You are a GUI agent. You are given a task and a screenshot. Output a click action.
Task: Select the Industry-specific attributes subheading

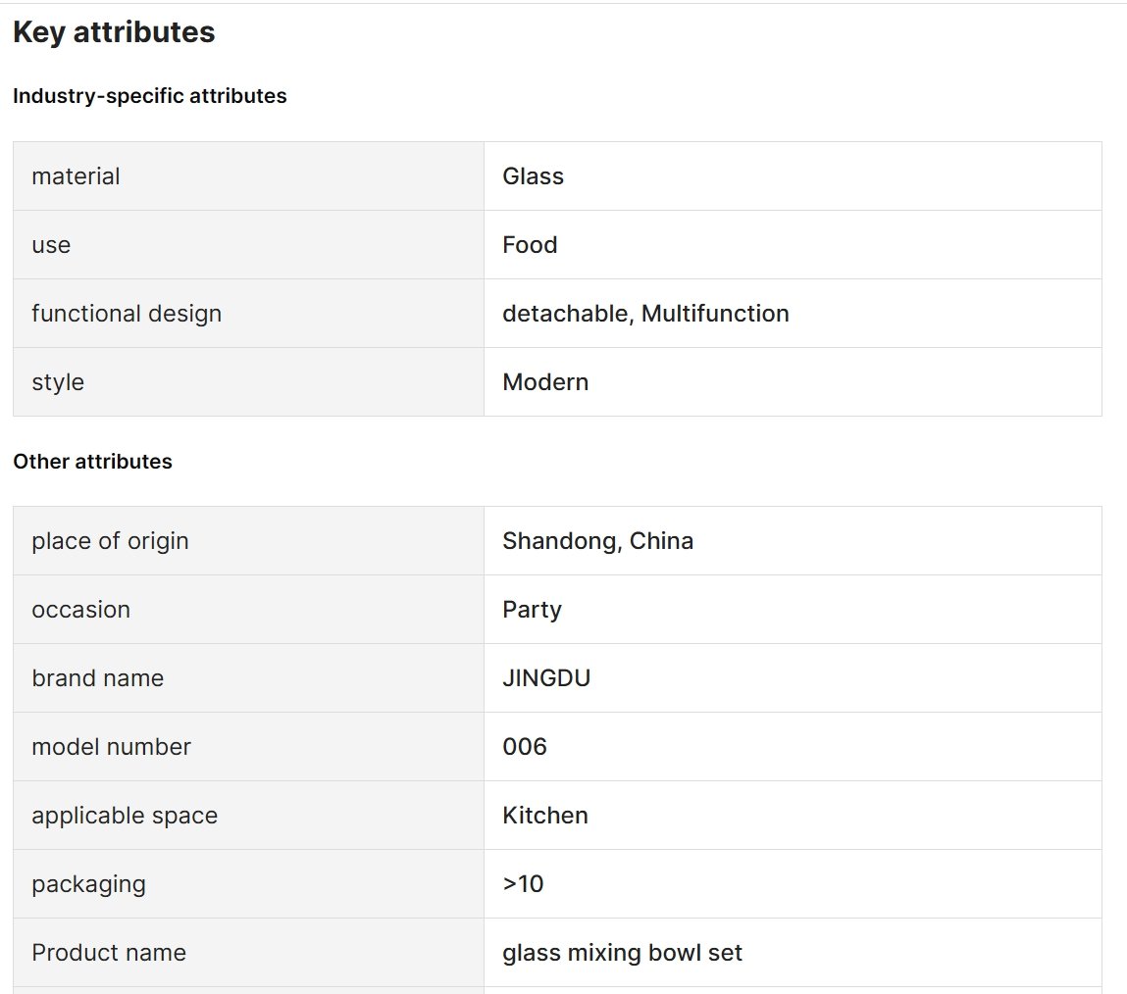click(149, 95)
